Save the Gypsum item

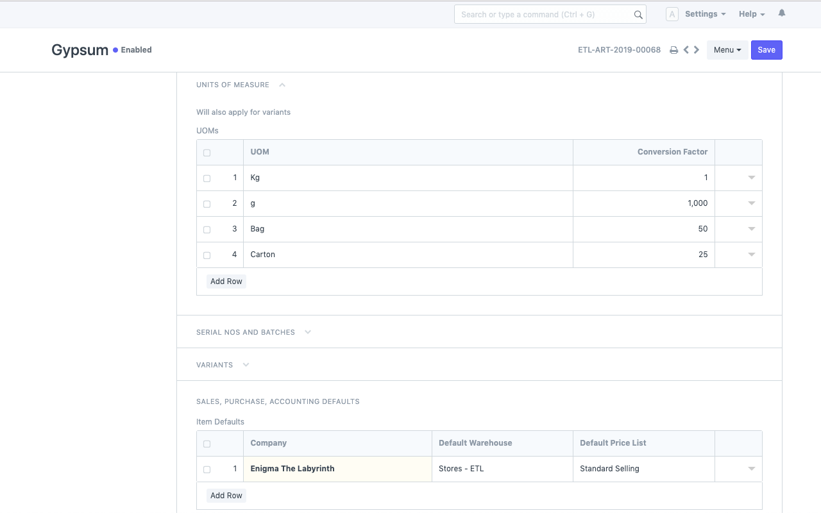[766, 50]
